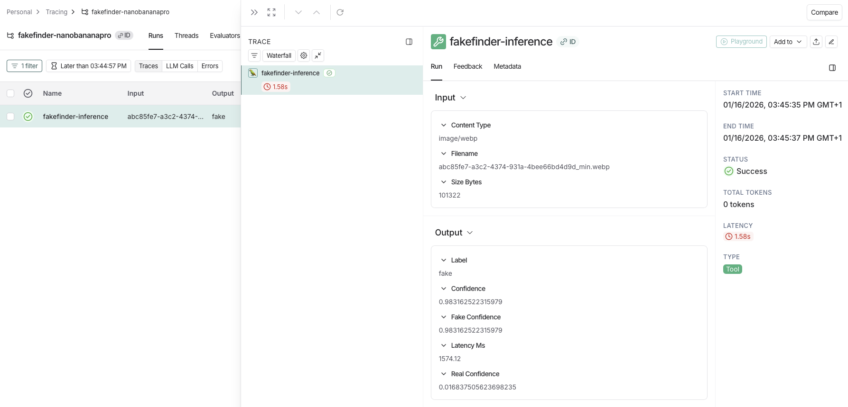Open the Threads tab
The width and height of the screenshot is (848, 407).
tap(186, 36)
